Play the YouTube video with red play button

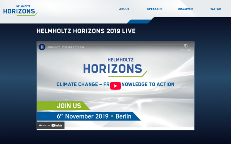pos(115,86)
